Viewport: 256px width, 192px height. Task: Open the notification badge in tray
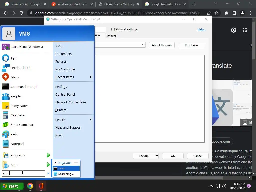[249, 186]
